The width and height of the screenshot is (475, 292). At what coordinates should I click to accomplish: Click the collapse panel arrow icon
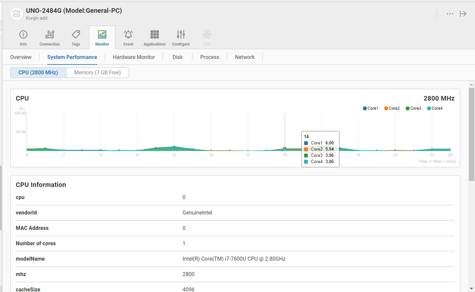coord(463,14)
